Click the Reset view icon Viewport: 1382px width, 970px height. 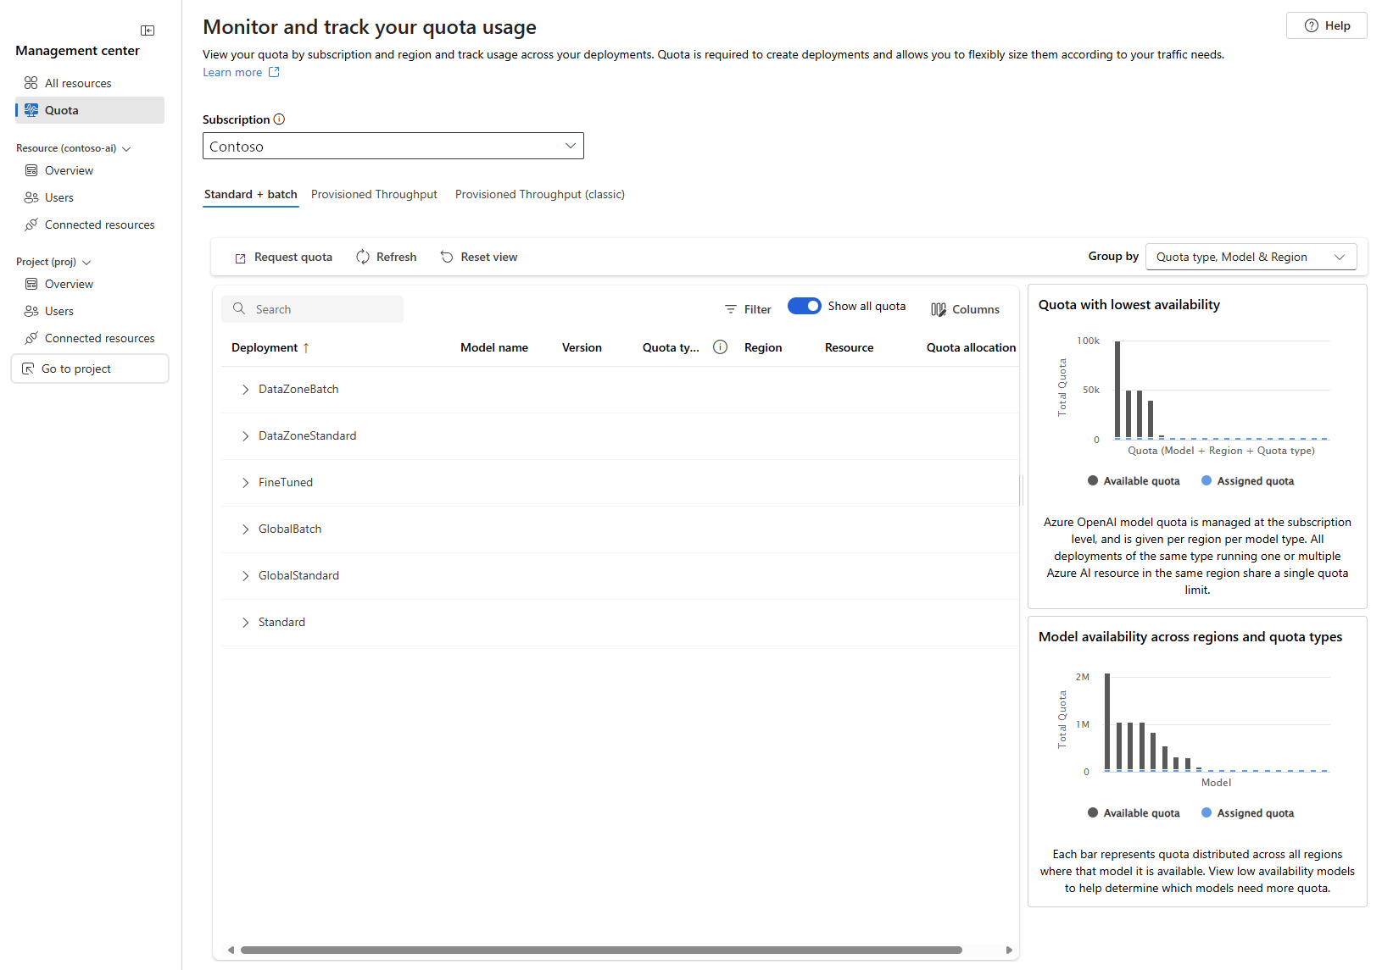point(447,257)
